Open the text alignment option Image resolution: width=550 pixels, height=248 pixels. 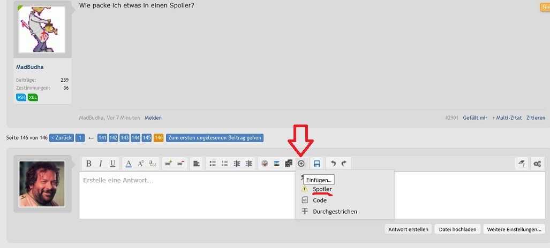[197, 164]
